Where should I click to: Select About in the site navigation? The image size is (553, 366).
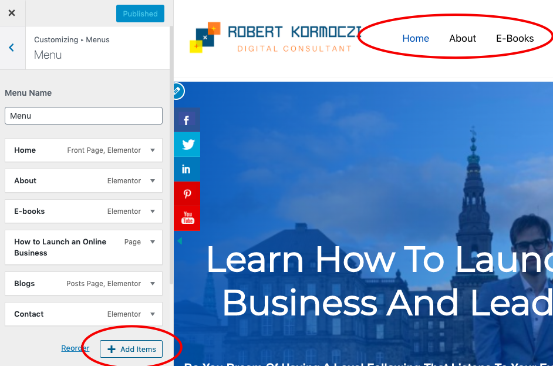click(x=463, y=38)
